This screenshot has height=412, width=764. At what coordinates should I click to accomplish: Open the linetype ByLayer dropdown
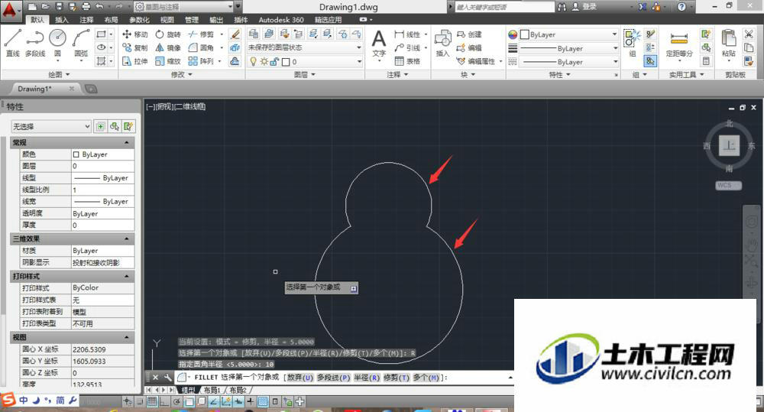point(569,62)
